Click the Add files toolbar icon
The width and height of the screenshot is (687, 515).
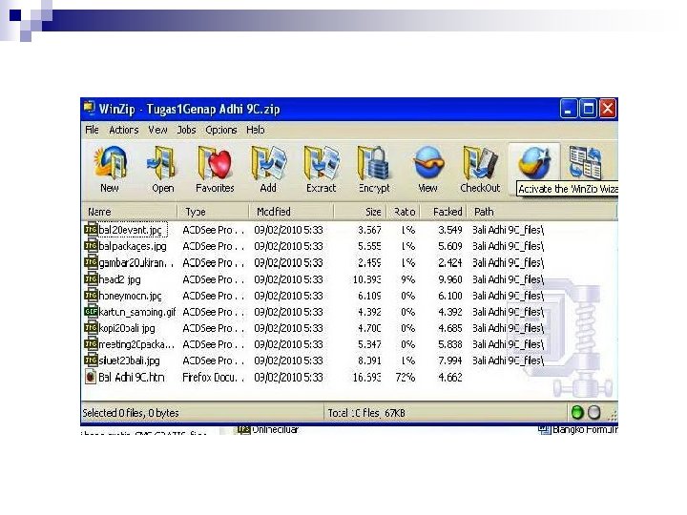(268, 163)
